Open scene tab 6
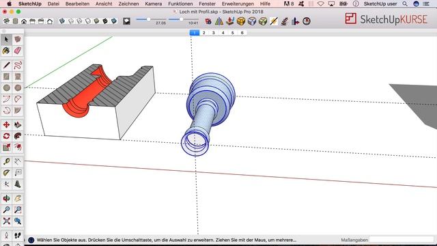 (242, 33)
